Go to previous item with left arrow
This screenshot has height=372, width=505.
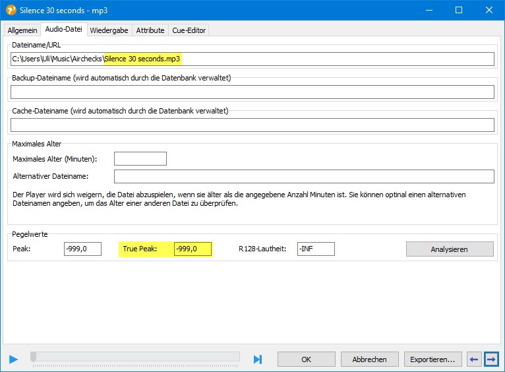[x=474, y=359]
